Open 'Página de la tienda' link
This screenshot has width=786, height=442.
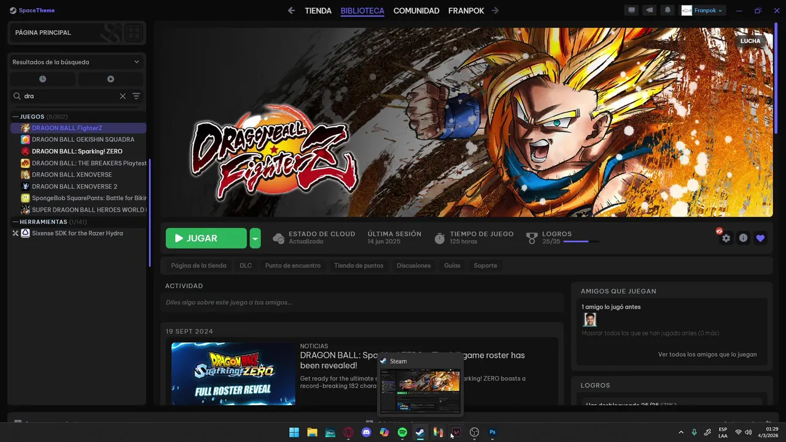pos(199,266)
